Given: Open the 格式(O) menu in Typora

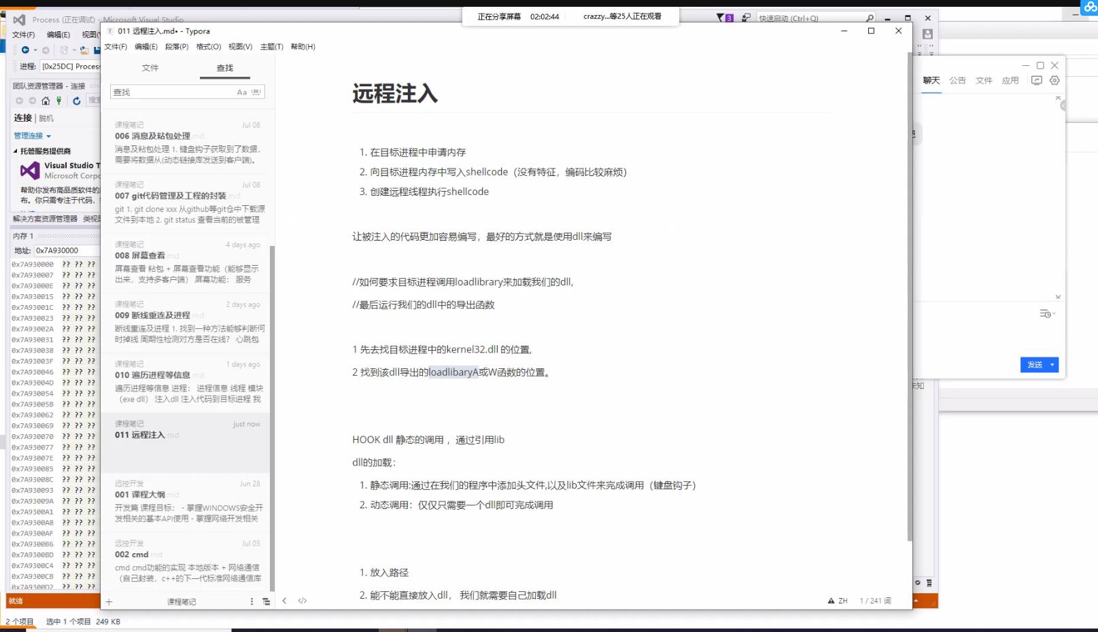Looking at the screenshot, I should coord(209,47).
